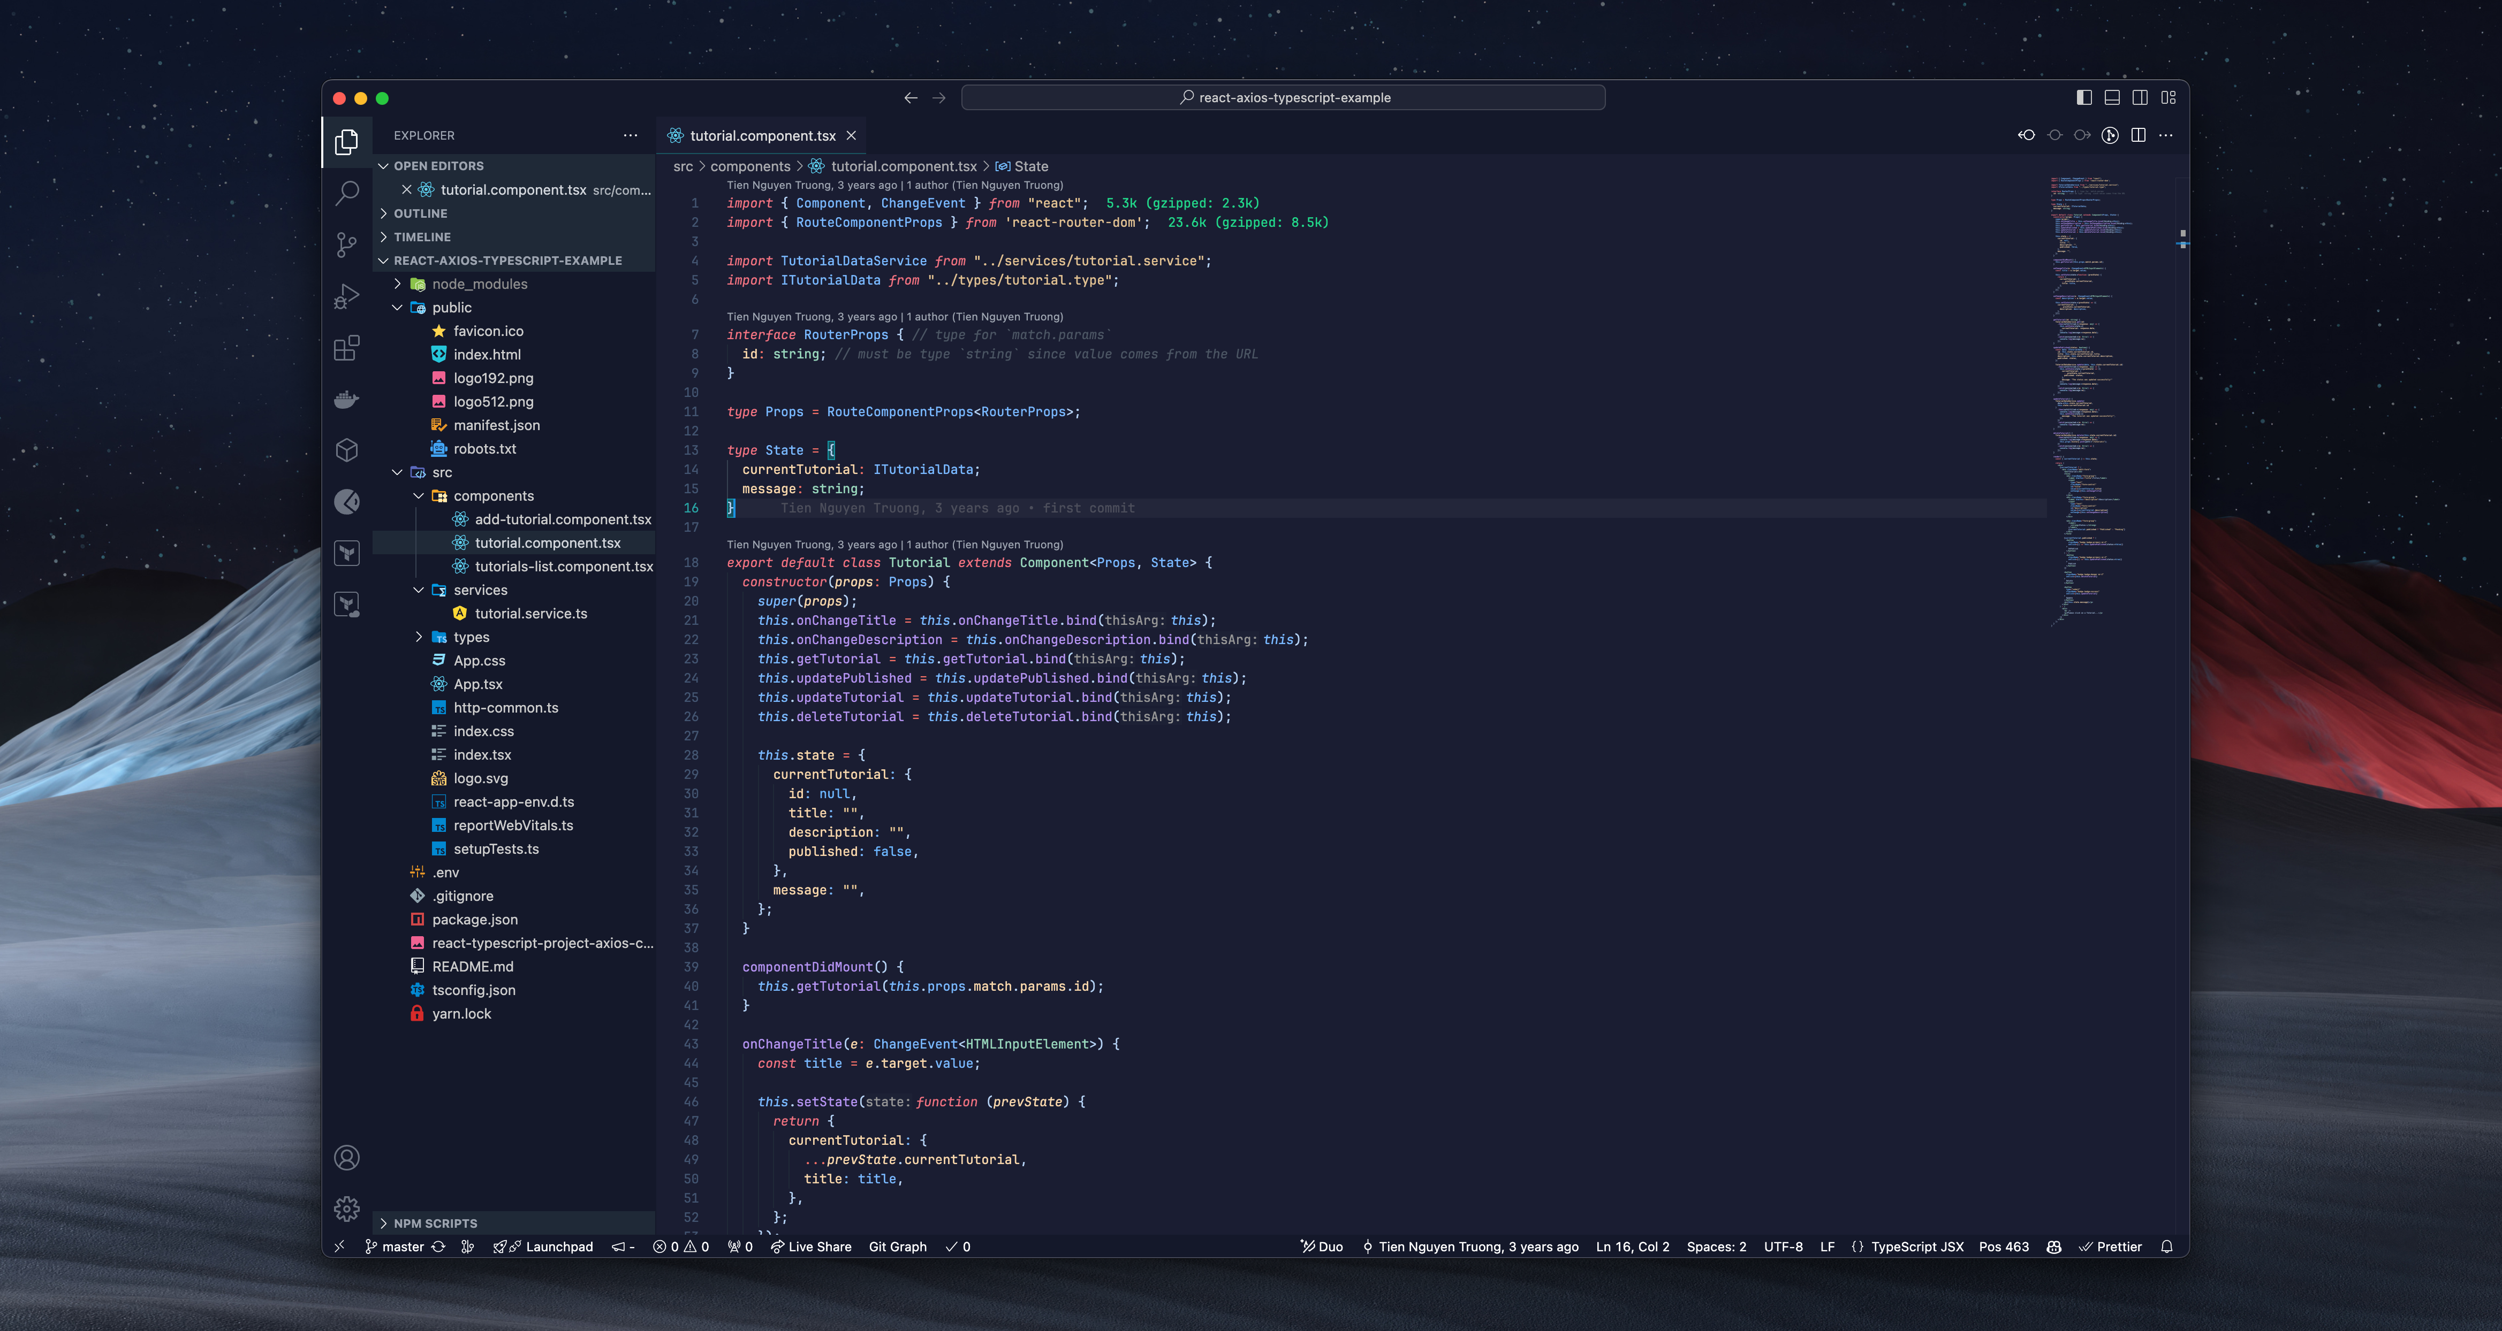Click the notifications bell in status bar
This screenshot has height=1331, width=2502.
point(2167,1246)
